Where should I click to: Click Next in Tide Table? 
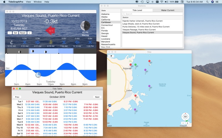click(97, 97)
